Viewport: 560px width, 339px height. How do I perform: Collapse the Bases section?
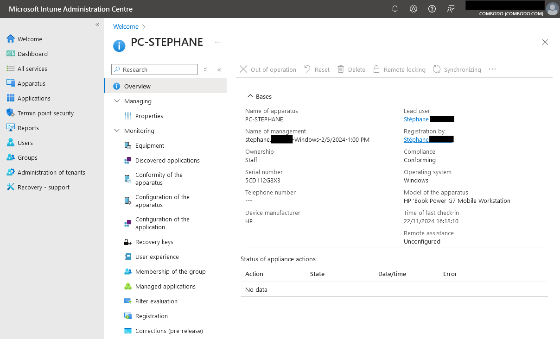click(x=250, y=96)
